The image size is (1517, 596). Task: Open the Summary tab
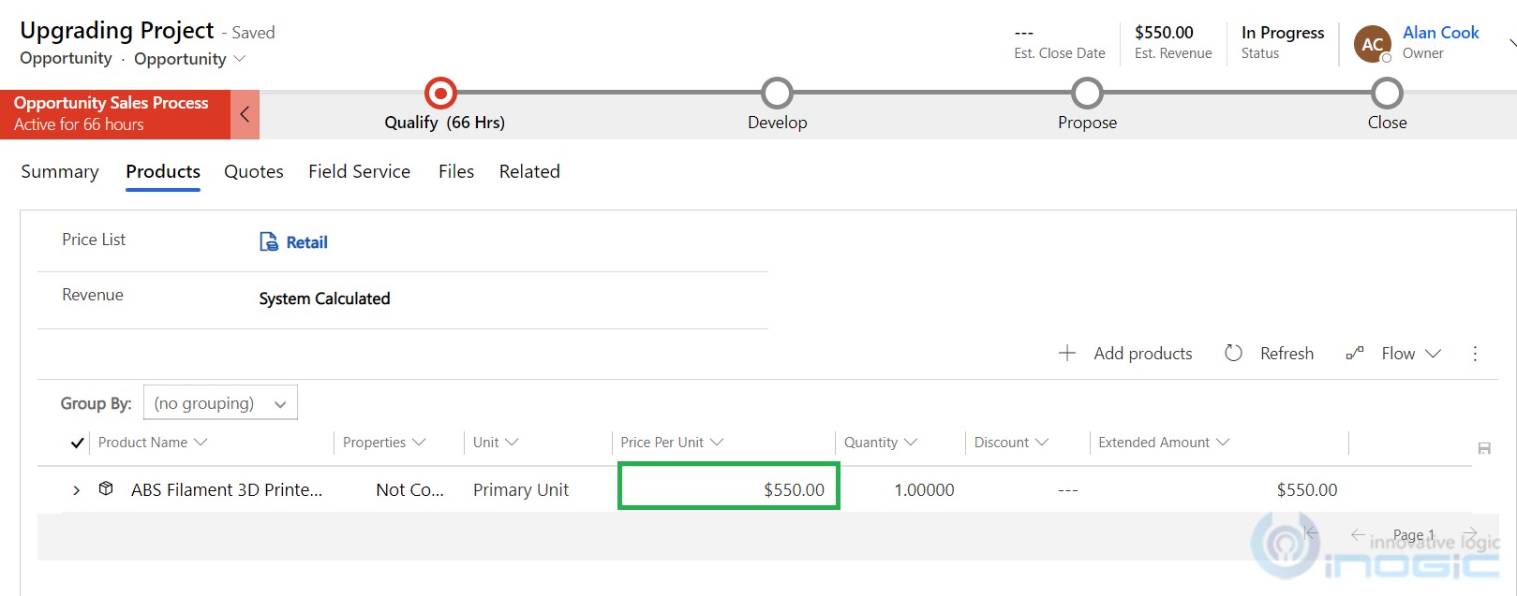tap(60, 171)
